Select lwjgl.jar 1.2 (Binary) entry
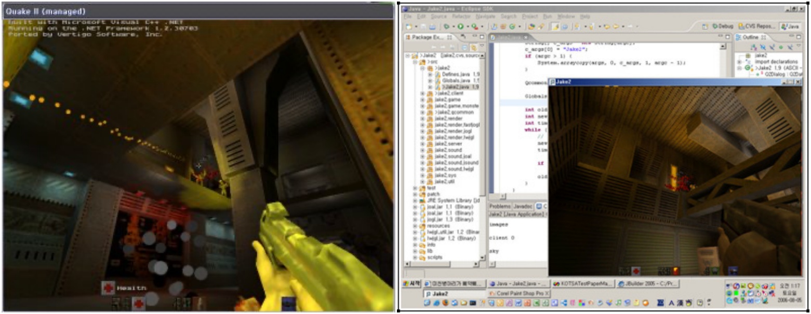Screen dimensions: 811x314 448,238
